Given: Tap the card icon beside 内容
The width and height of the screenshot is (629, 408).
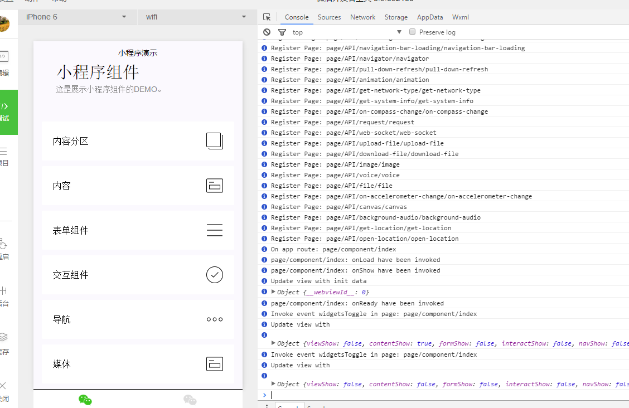Looking at the screenshot, I should (x=215, y=186).
